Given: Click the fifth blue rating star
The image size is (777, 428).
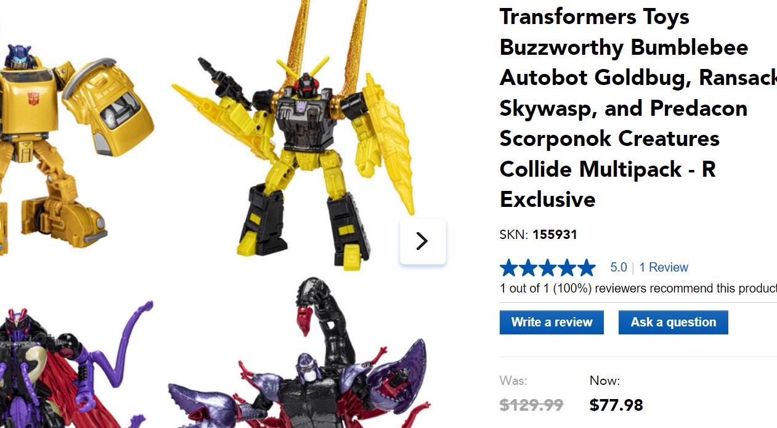Looking at the screenshot, I should point(586,267).
